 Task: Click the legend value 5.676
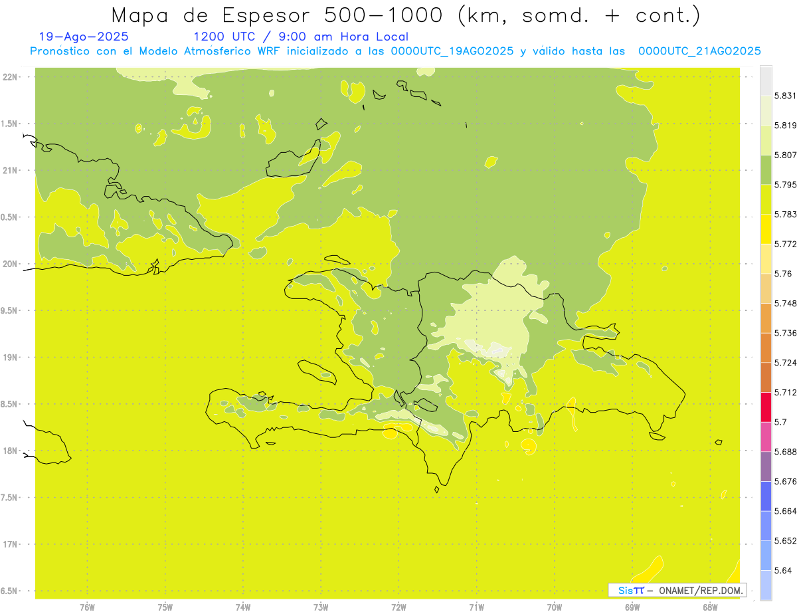784,482
